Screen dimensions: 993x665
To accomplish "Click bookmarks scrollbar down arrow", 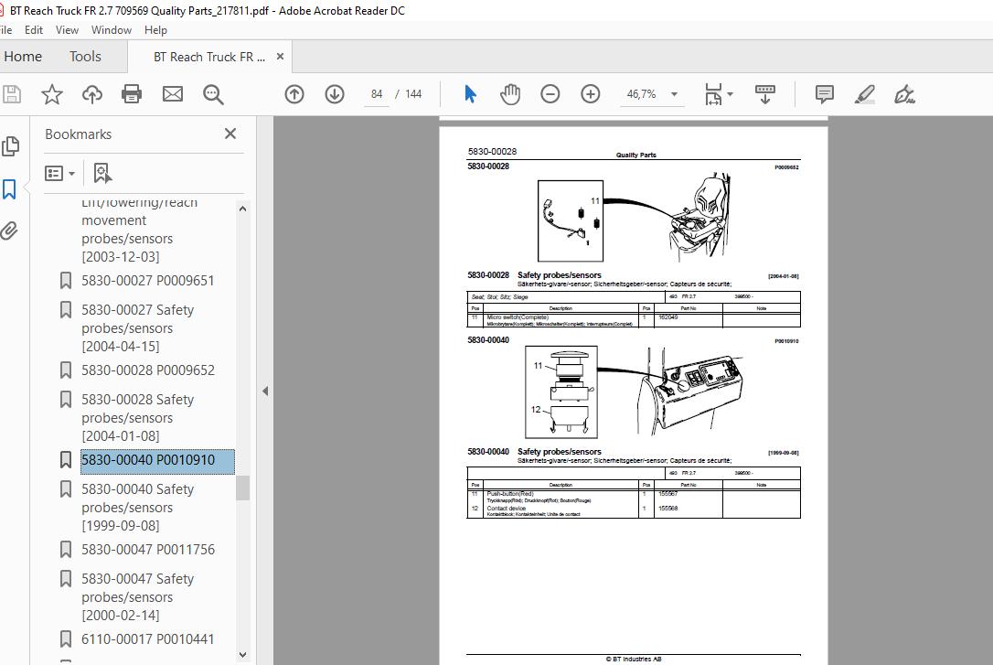I will coord(242,654).
